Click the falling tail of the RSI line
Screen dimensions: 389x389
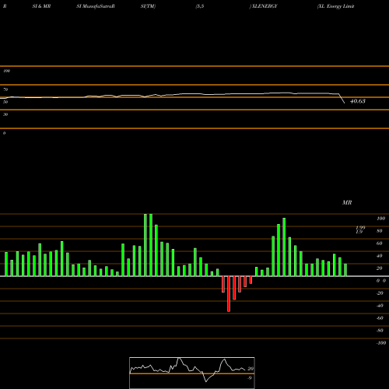tap(342, 99)
